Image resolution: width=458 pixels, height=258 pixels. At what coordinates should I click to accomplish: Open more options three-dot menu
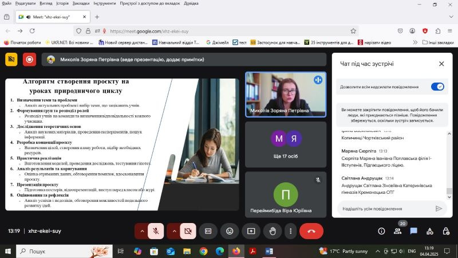(290, 231)
